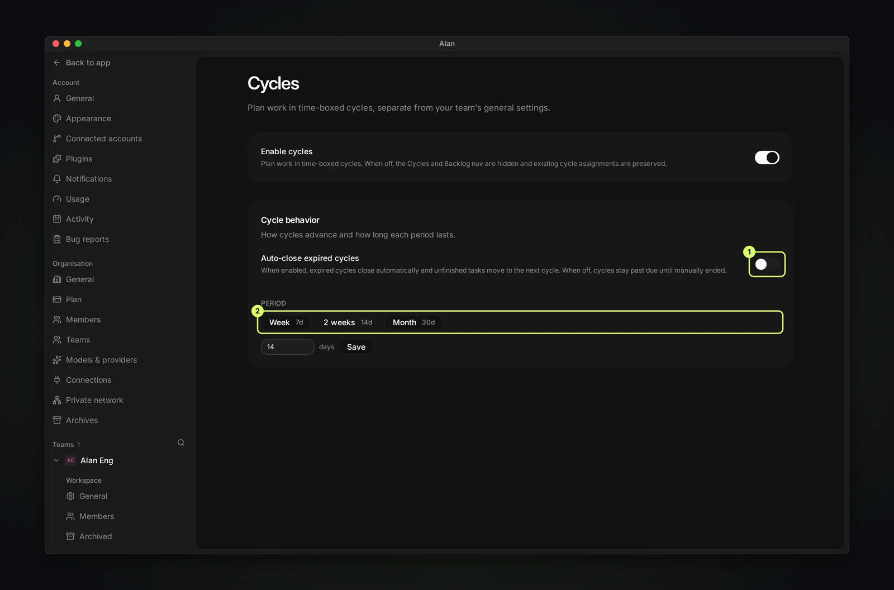Turn on Auto-close expired cycles
This screenshot has width=894, height=590.
[767, 264]
